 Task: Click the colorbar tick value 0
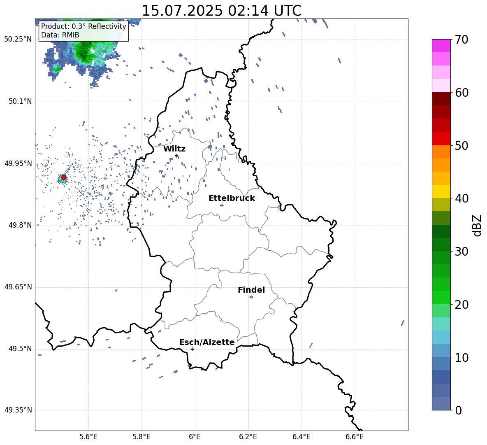(458, 410)
